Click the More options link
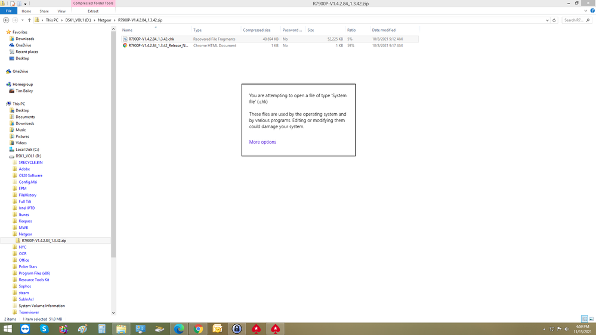The width and height of the screenshot is (596, 335). [263, 142]
